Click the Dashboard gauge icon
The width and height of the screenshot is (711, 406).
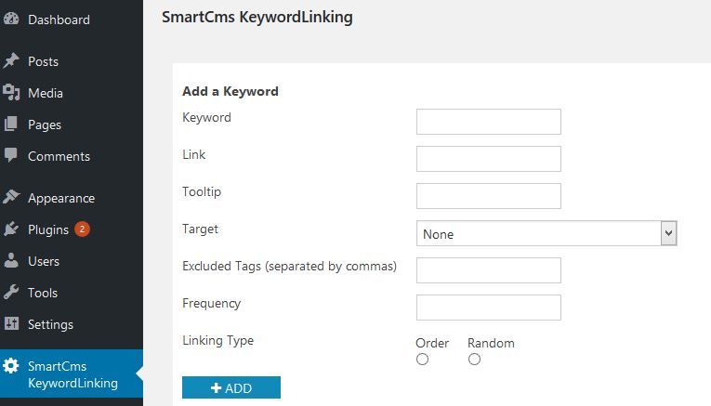tap(11, 20)
